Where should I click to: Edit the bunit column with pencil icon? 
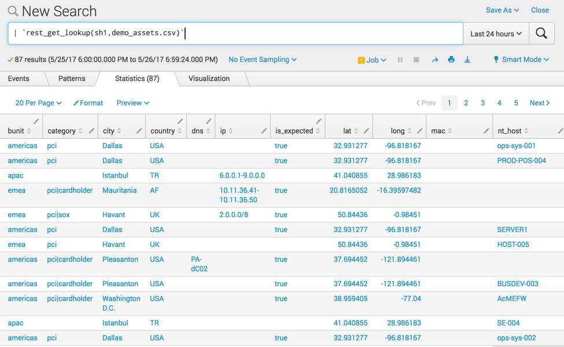coord(36,121)
